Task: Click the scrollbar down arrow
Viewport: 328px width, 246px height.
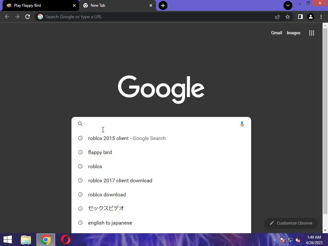Action: click(x=325, y=230)
